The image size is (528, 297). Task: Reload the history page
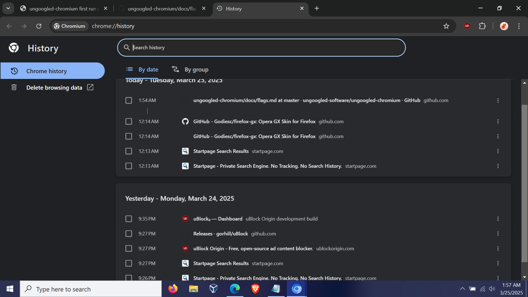tap(39, 26)
